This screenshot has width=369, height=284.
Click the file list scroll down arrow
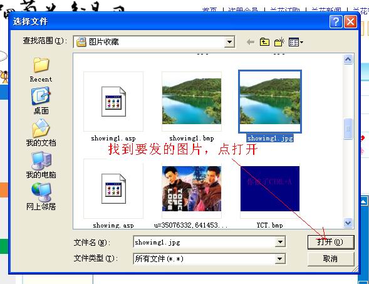pyautogui.click(x=348, y=223)
